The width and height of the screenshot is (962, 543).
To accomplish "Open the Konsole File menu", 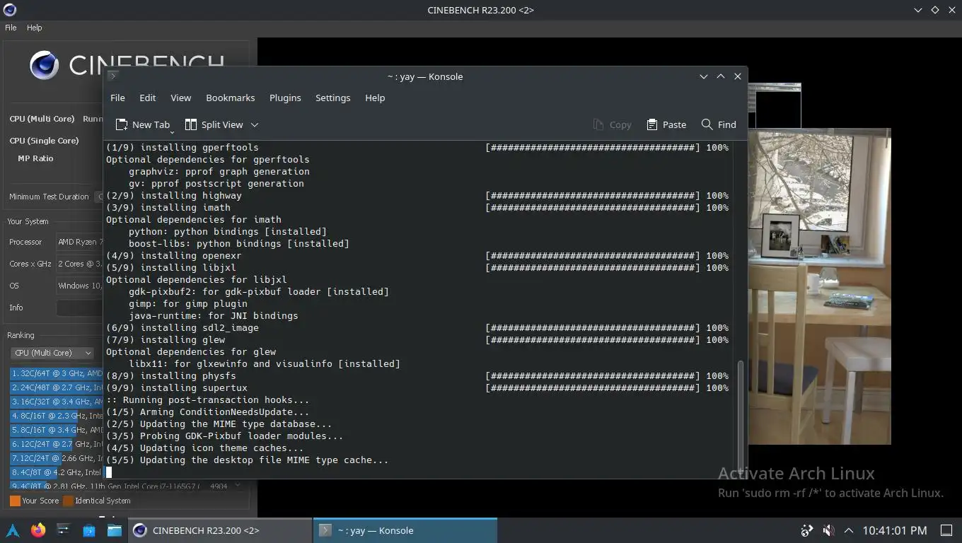I will (117, 98).
